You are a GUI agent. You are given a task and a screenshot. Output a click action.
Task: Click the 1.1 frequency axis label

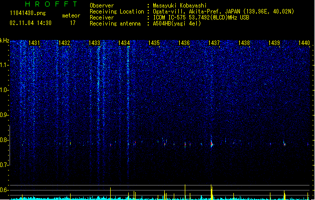[5, 65]
